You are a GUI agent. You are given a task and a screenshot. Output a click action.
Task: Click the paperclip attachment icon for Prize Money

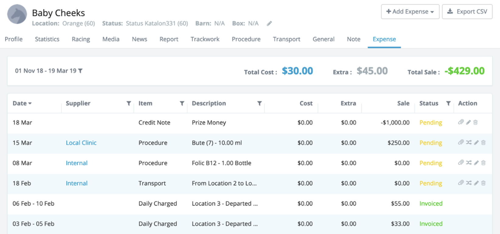[x=461, y=122]
